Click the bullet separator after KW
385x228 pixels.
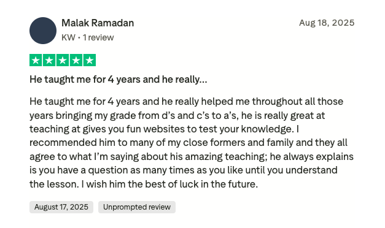coord(79,38)
